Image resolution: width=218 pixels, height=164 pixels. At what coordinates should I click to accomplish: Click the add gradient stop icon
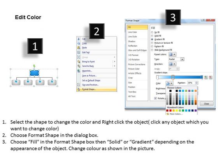click(206, 78)
